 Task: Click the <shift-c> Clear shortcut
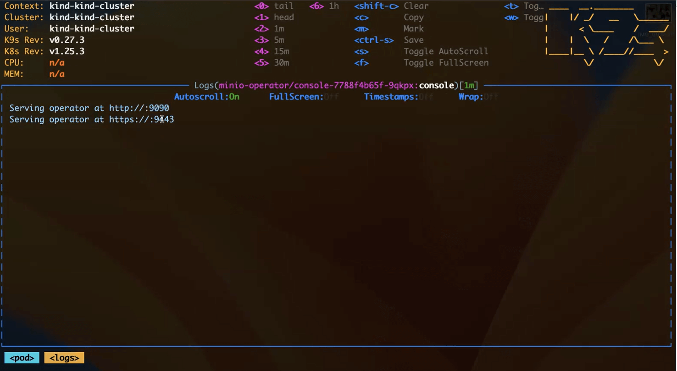point(391,6)
